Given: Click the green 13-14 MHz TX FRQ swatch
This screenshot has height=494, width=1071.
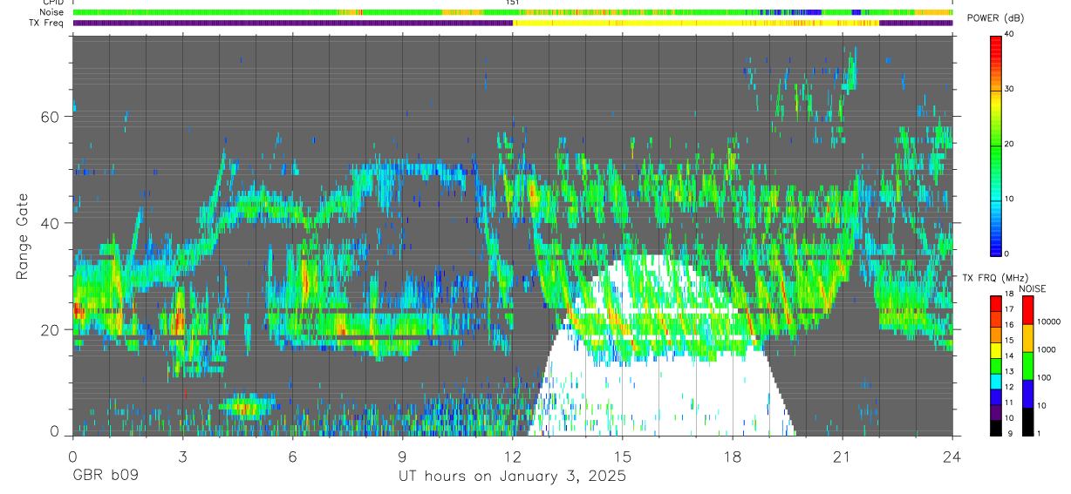Looking at the screenshot, I should pos(995,364).
